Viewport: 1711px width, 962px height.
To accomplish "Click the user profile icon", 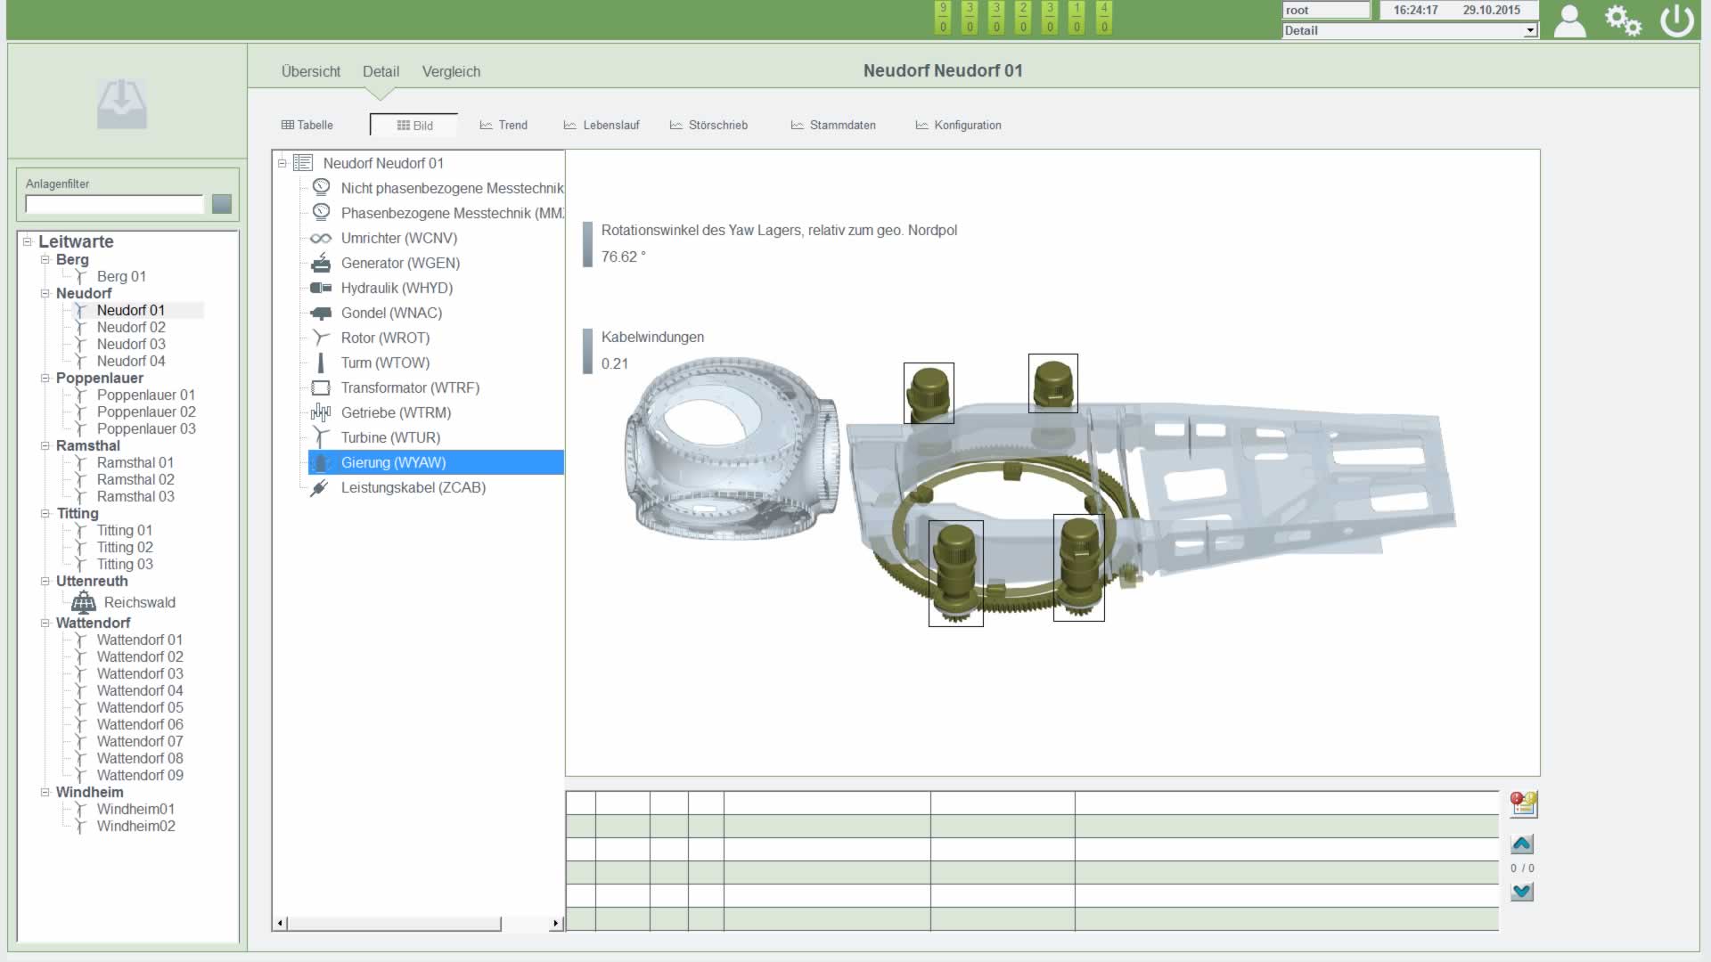I will [x=1569, y=20].
